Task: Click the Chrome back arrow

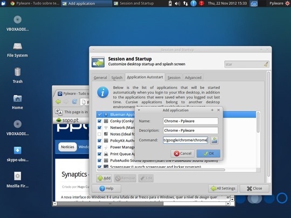Action: click(x=58, y=102)
